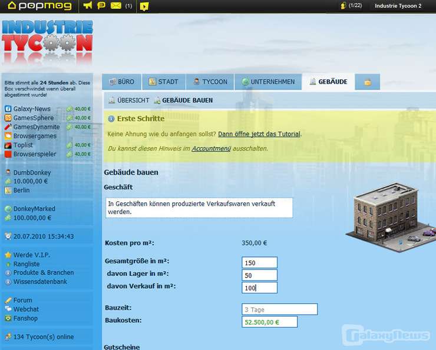Open the DonkeyMarked company link

click(34, 209)
